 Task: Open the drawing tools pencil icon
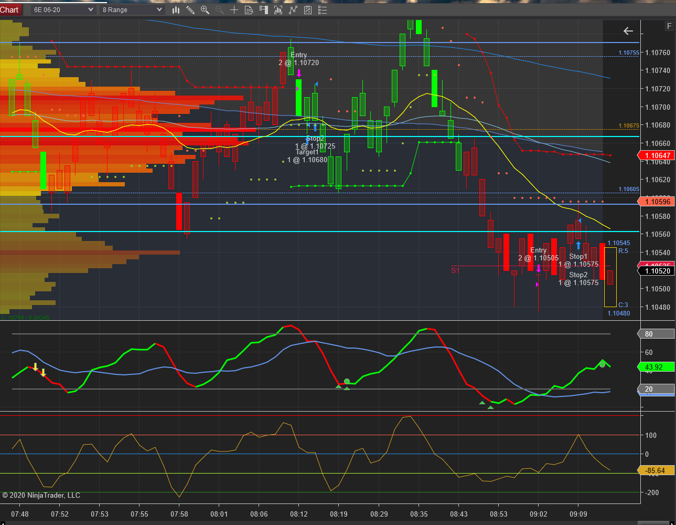pyautogui.click(x=190, y=10)
